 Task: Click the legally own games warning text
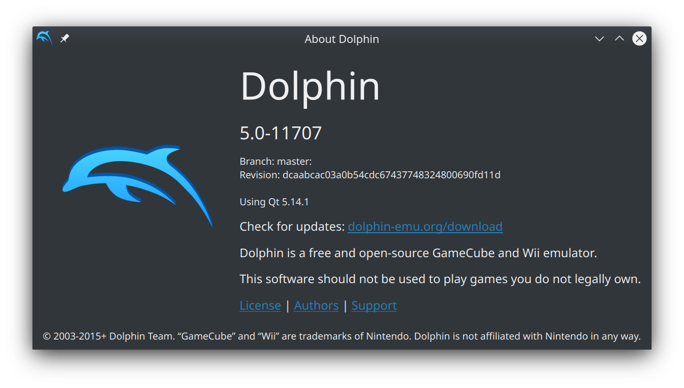point(440,279)
